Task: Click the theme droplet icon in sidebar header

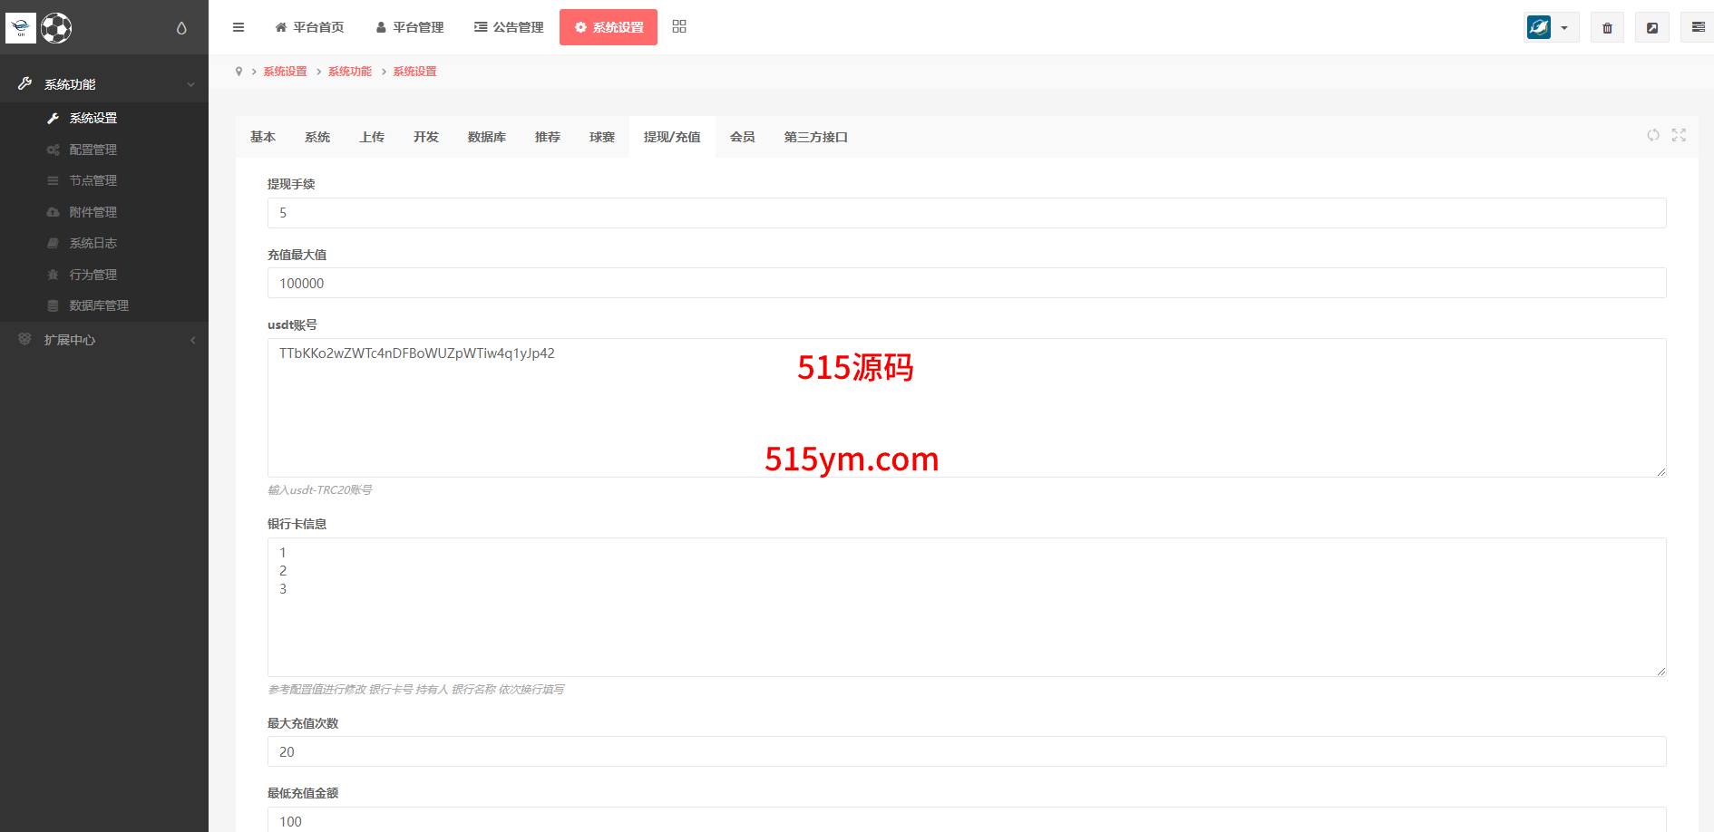Action: coord(181,28)
